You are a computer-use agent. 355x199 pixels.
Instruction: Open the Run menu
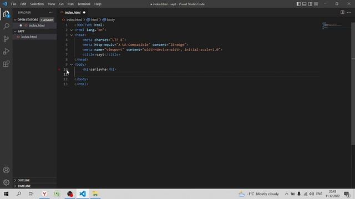point(70,4)
